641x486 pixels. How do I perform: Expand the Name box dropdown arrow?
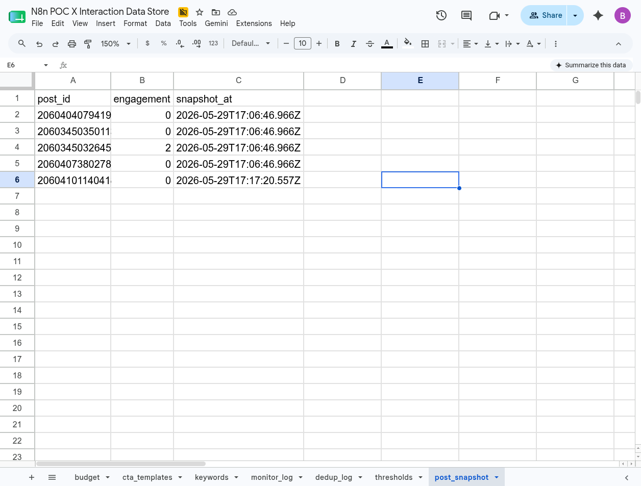coord(46,65)
